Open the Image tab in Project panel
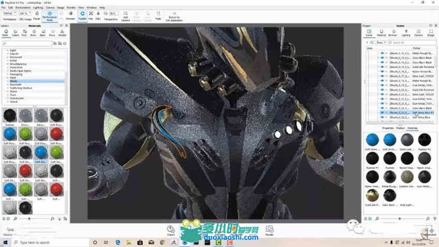Image resolution: width=439 pixels, height=247 pixels. [x=431, y=33]
